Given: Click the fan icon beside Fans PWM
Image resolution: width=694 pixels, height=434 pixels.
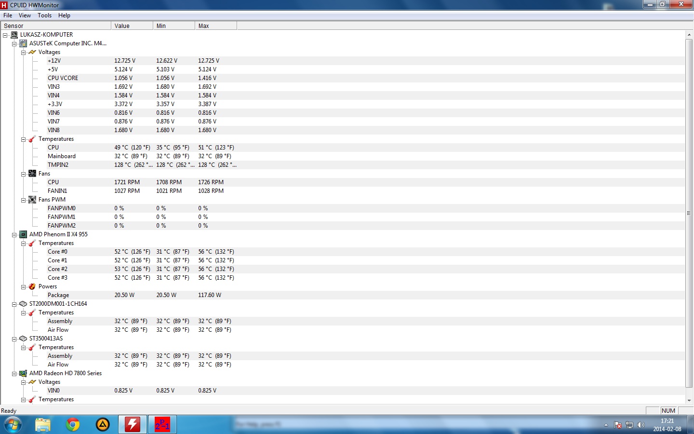Looking at the screenshot, I should coord(32,200).
